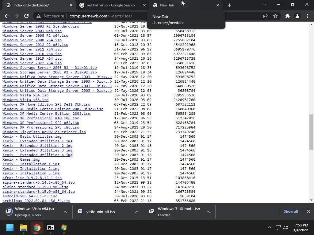The height and width of the screenshot is (235, 314).
Task: Open the Windows_Server_2016_x64.iso link
Action: [32, 54]
